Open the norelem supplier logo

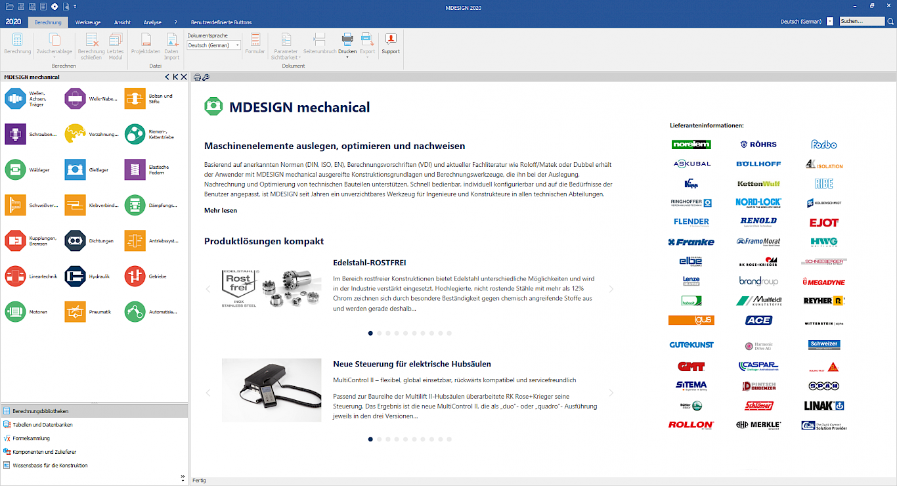tap(691, 144)
